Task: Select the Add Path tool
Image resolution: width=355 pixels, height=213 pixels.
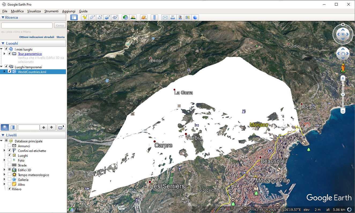Action: (100, 17)
